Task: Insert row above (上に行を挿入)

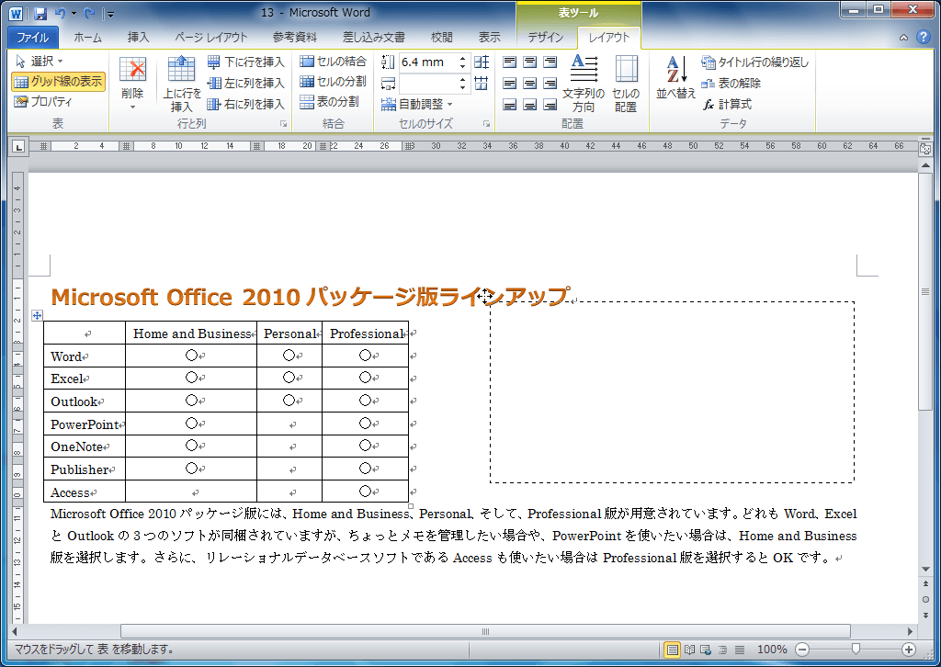Action: coord(182,84)
